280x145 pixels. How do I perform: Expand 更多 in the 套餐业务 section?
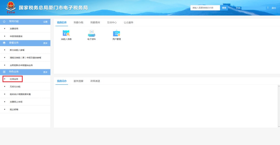pyautogui.click(x=45, y=43)
